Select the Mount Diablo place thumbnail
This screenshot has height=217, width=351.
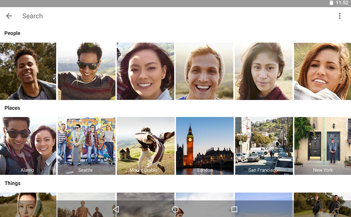coord(145,146)
